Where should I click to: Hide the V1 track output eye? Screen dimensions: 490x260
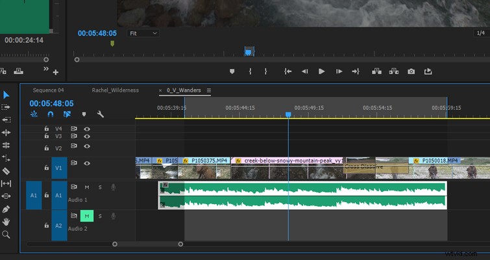point(87,163)
